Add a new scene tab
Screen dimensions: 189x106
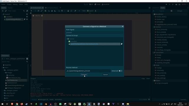click(60, 8)
